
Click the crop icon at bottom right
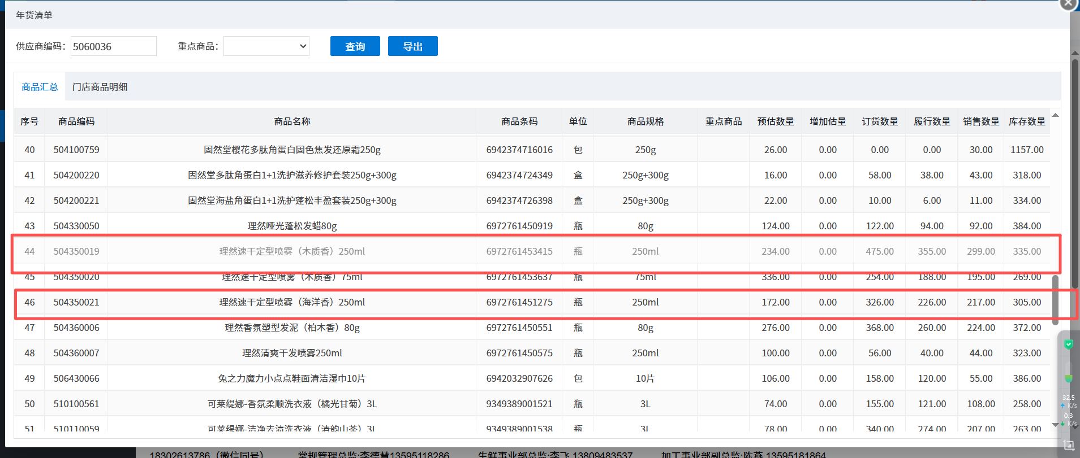[x=1068, y=445]
